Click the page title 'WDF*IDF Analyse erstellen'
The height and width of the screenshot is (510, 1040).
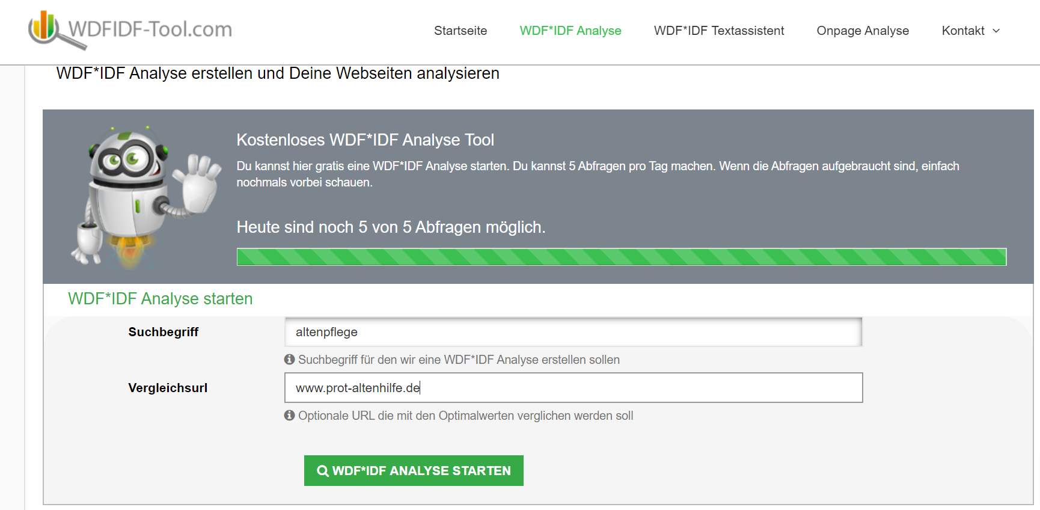(278, 73)
